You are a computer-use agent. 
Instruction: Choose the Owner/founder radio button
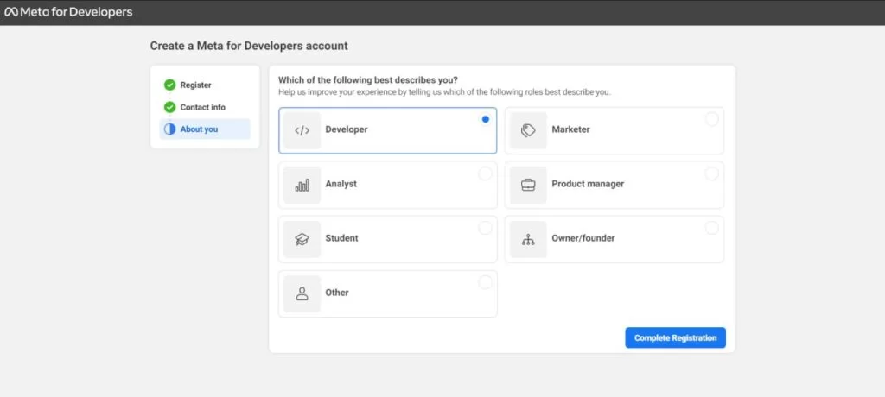coord(712,228)
